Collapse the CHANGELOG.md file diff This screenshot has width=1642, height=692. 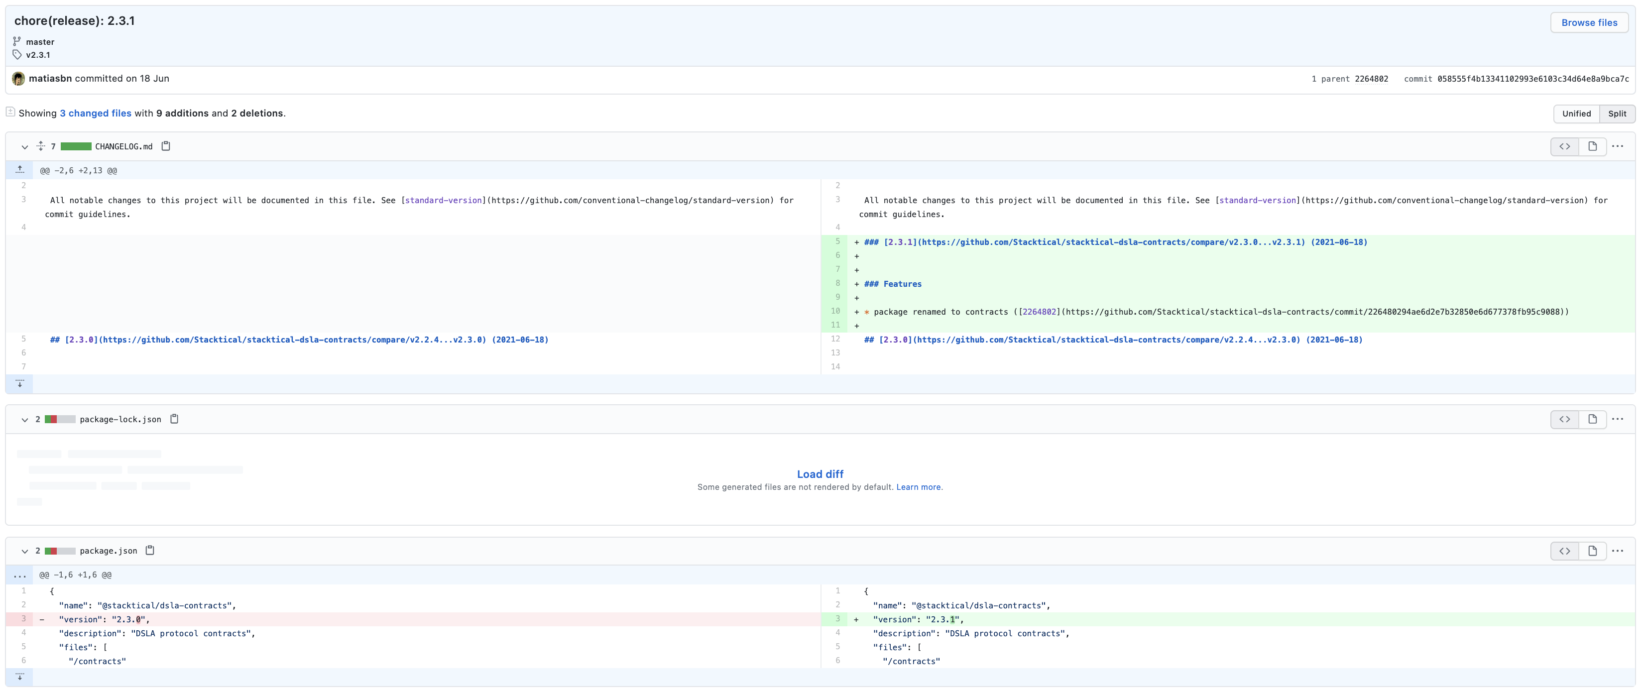click(25, 146)
